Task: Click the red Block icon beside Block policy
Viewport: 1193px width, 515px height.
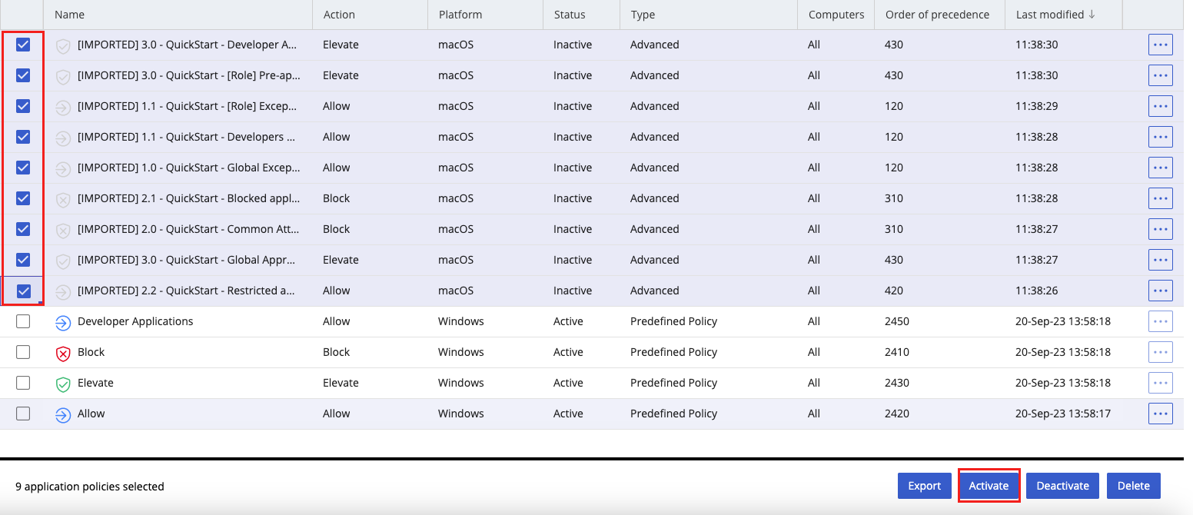Action: click(64, 352)
